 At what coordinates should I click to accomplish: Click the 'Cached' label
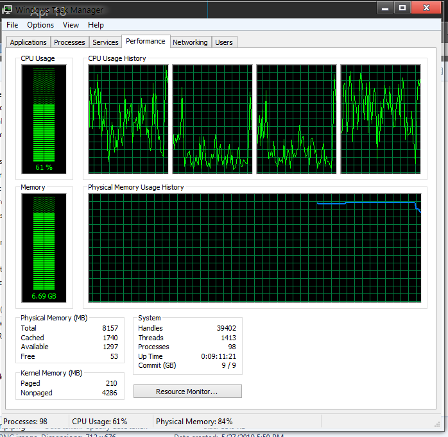point(32,338)
